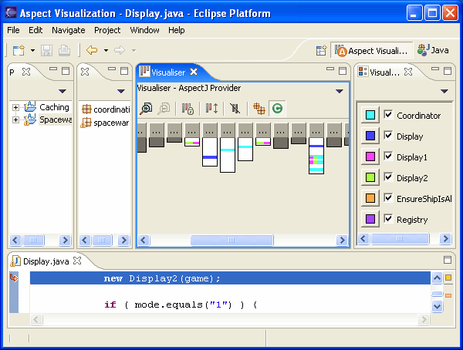The width and height of the screenshot is (463, 350).
Task: Click the lock bars visualiser icon
Action: (188, 109)
